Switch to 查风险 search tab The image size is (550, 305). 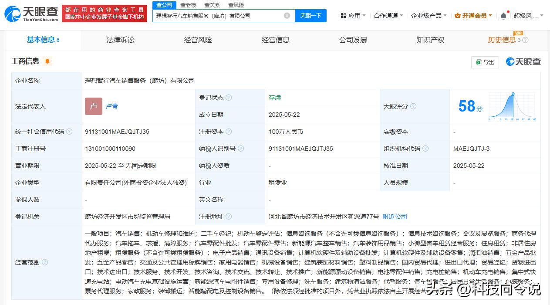pos(236,5)
